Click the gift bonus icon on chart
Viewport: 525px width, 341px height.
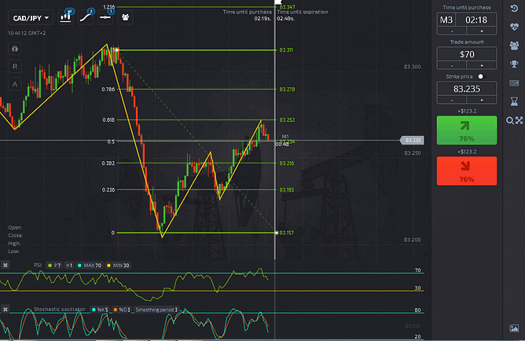point(15,49)
